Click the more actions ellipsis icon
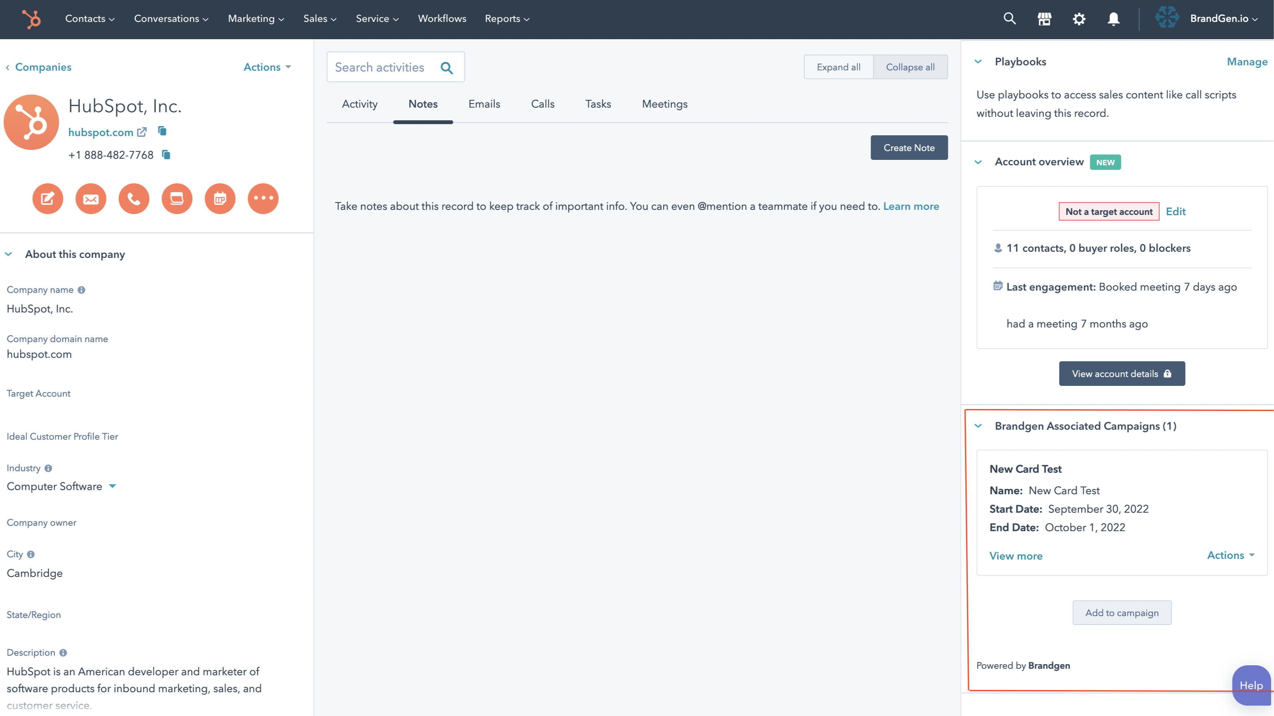The height and width of the screenshot is (716, 1274). pyautogui.click(x=263, y=199)
